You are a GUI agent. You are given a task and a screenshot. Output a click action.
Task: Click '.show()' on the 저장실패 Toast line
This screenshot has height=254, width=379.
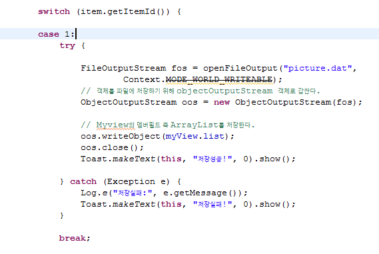click(272, 205)
